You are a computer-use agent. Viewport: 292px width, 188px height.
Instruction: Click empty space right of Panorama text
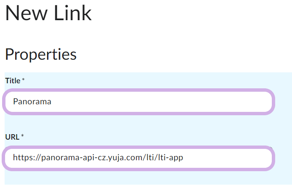[x=168, y=101]
